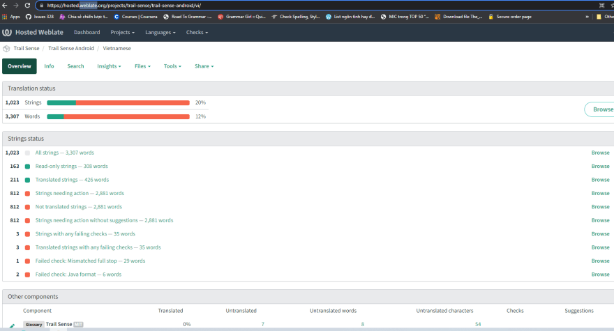614x331 pixels.
Task: Click the MIT license badge
Action: pos(78,325)
